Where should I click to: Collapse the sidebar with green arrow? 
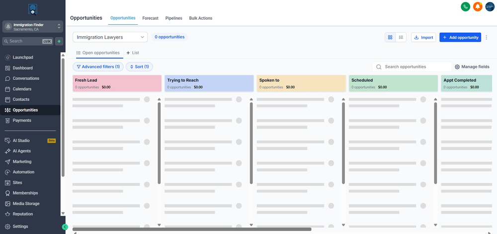coord(65,227)
